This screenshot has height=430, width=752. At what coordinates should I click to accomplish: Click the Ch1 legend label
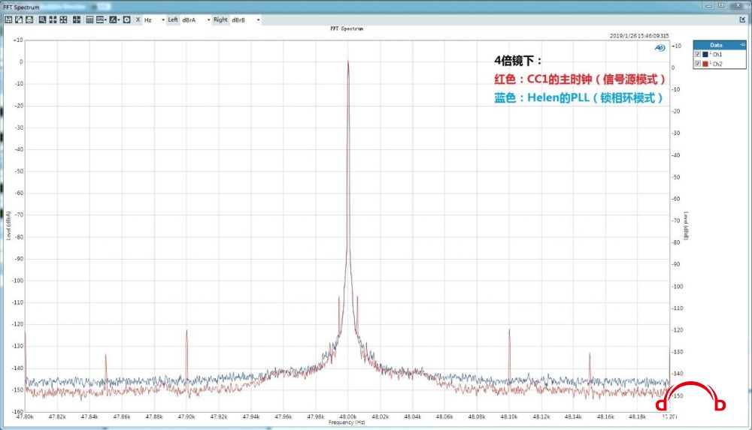[717, 55]
